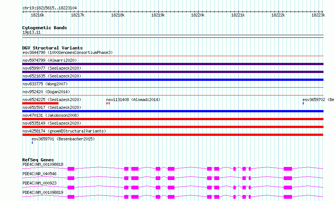The image size is (334, 201).
Task: Select the Cytogenetic Bands track heading
Action: pos(45,28)
